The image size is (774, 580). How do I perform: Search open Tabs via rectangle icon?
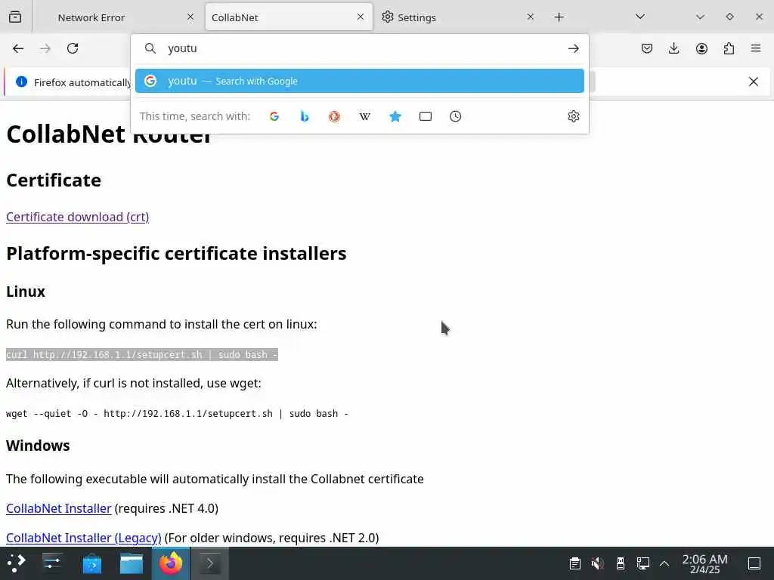[425, 116]
